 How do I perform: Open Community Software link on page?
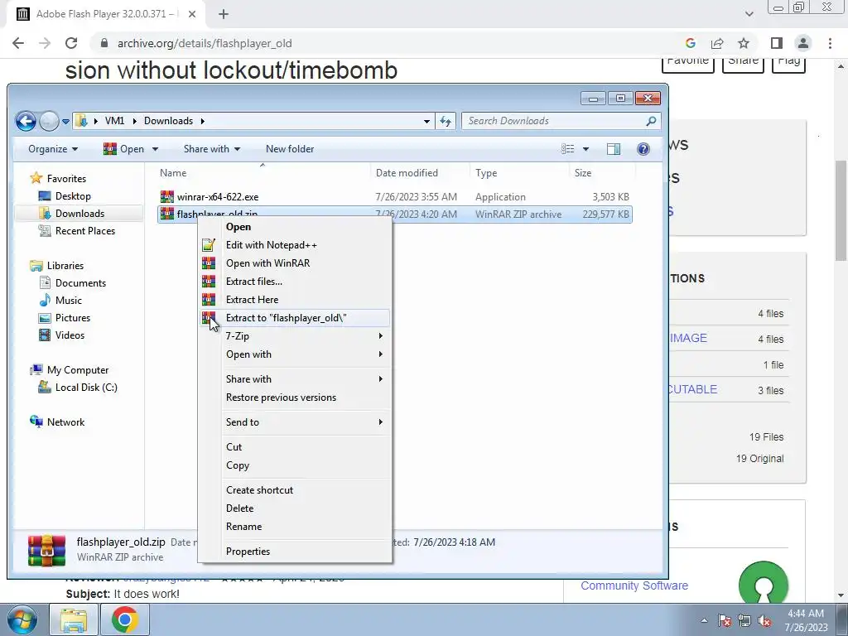[x=634, y=585]
